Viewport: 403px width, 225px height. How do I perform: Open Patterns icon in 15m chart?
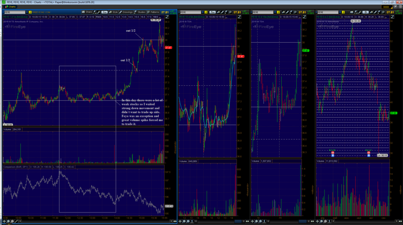pyautogui.click(x=295, y=12)
